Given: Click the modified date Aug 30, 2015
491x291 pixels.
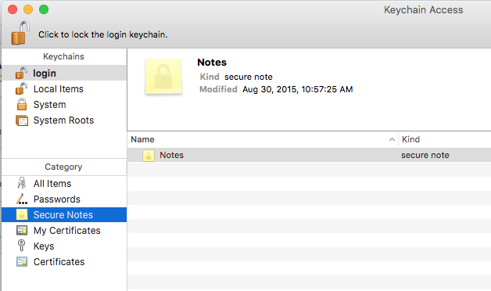Looking at the screenshot, I should pos(298,90).
